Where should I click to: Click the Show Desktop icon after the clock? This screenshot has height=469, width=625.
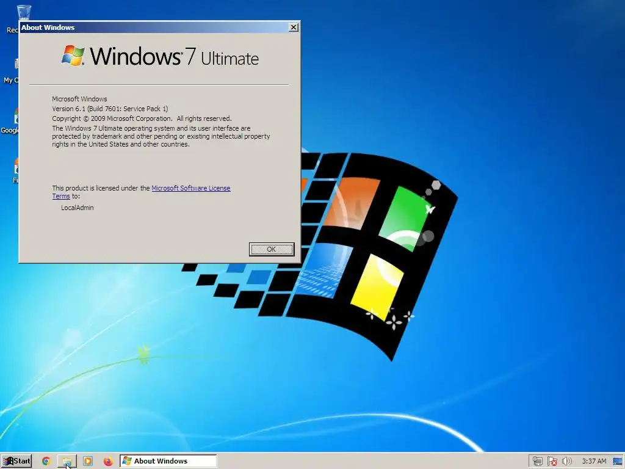tap(618, 462)
